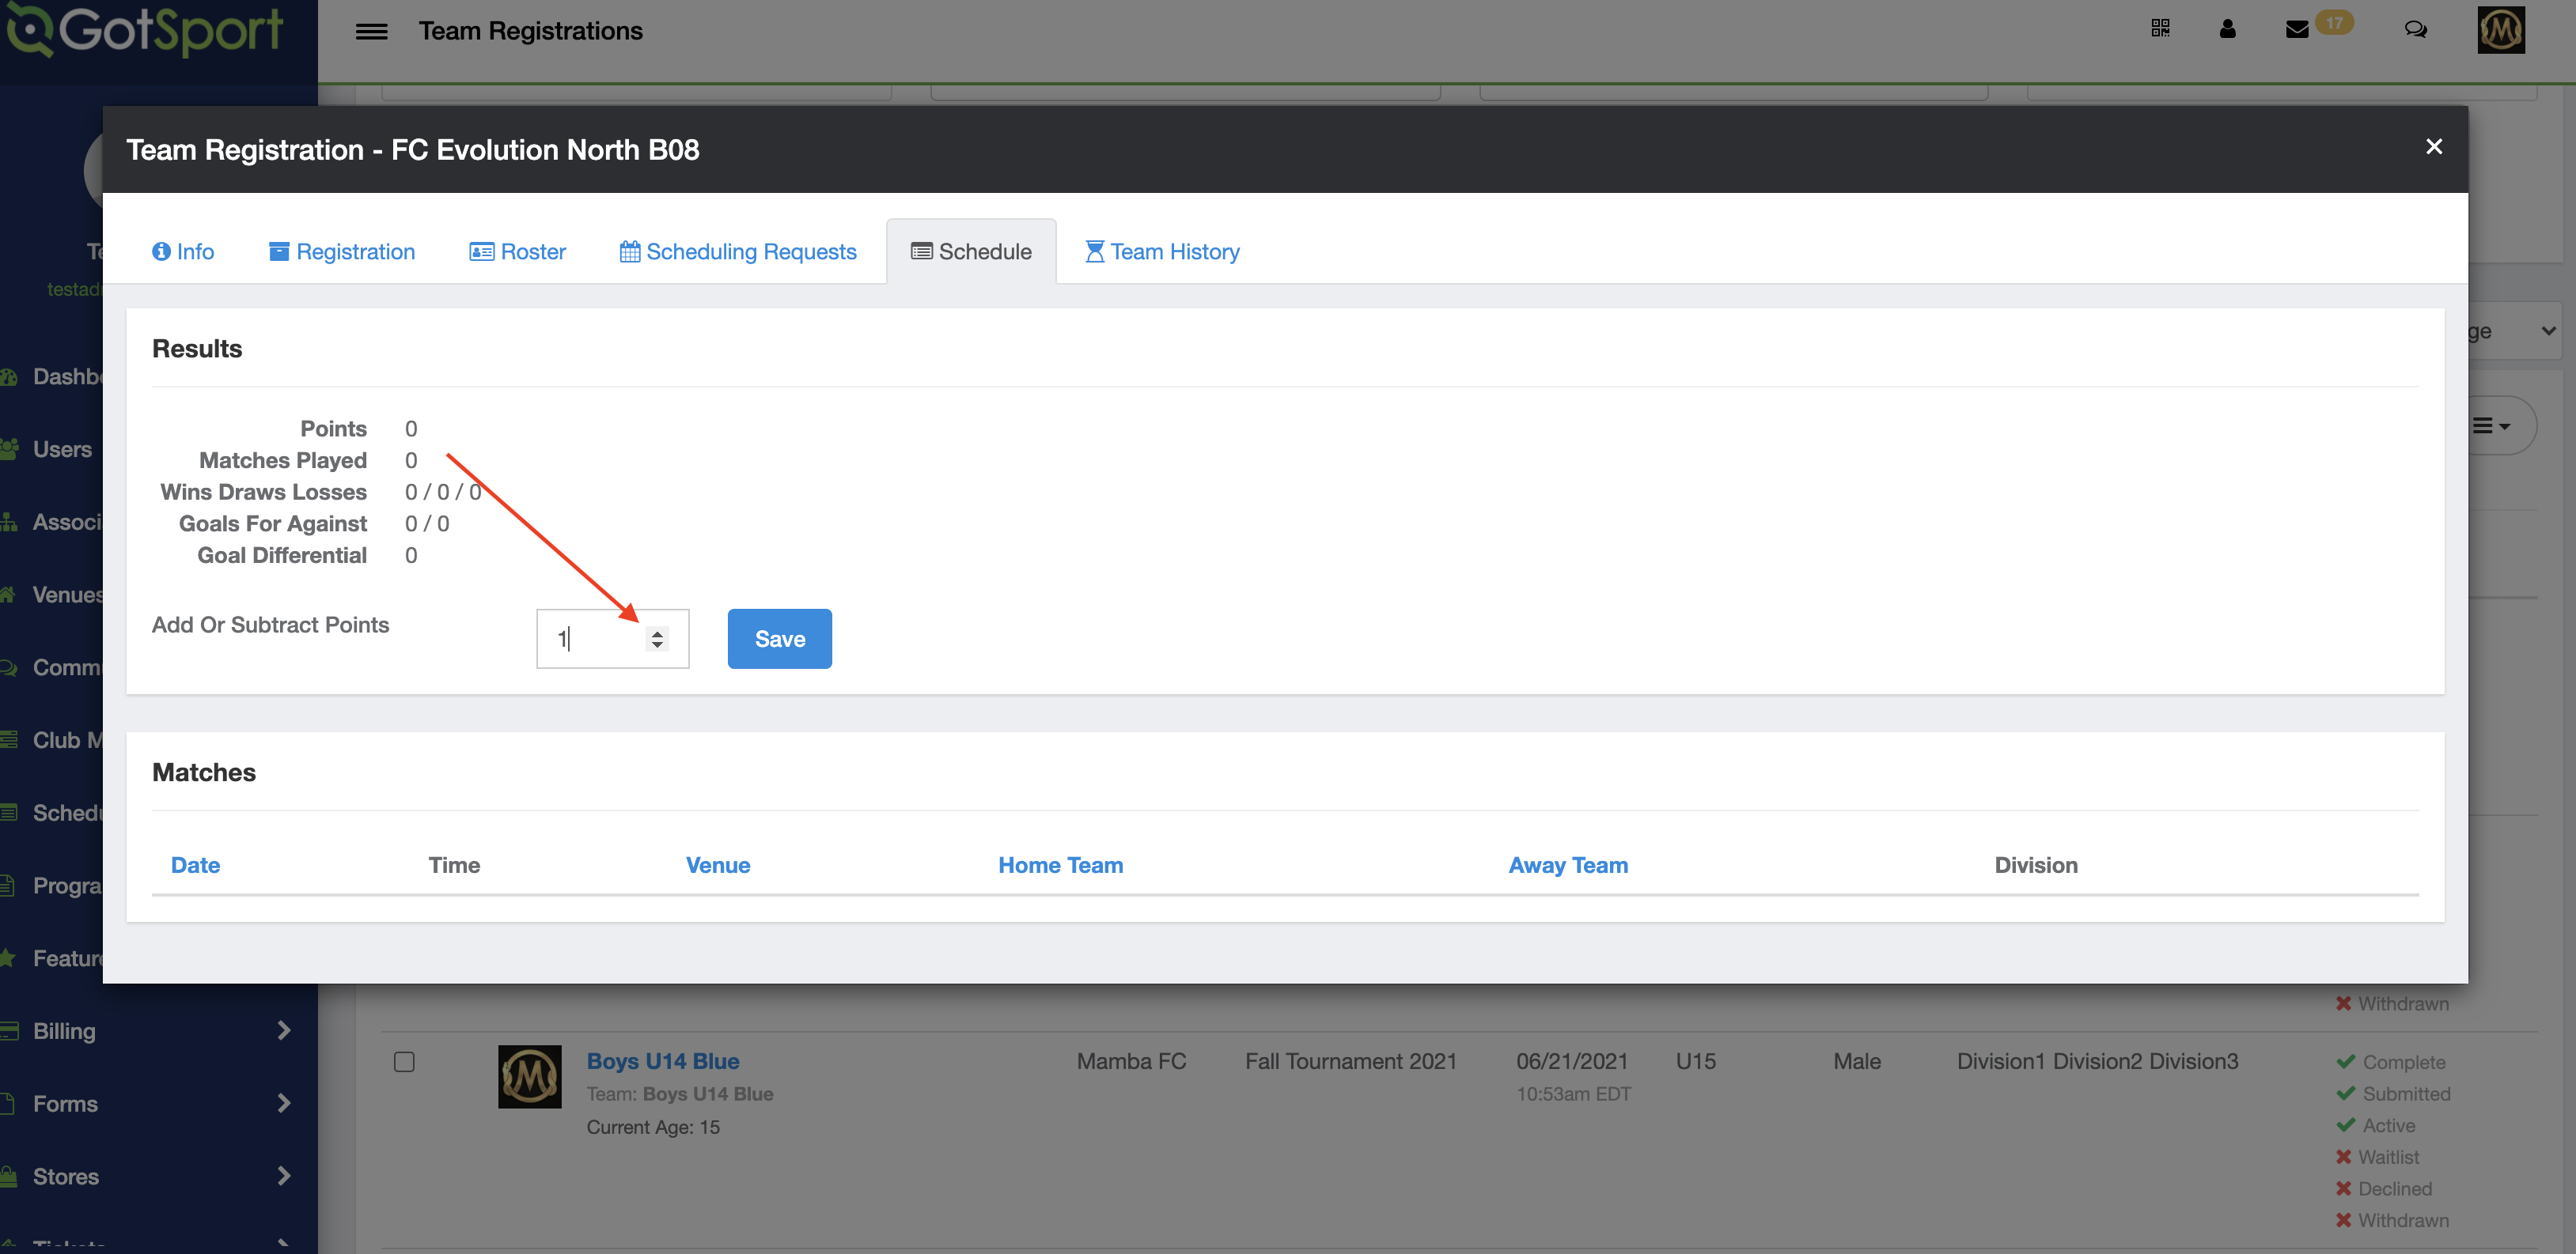This screenshot has width=2576, height=1254.
Task: Click the Waitlist status entry
Action: point(2377,1157)
